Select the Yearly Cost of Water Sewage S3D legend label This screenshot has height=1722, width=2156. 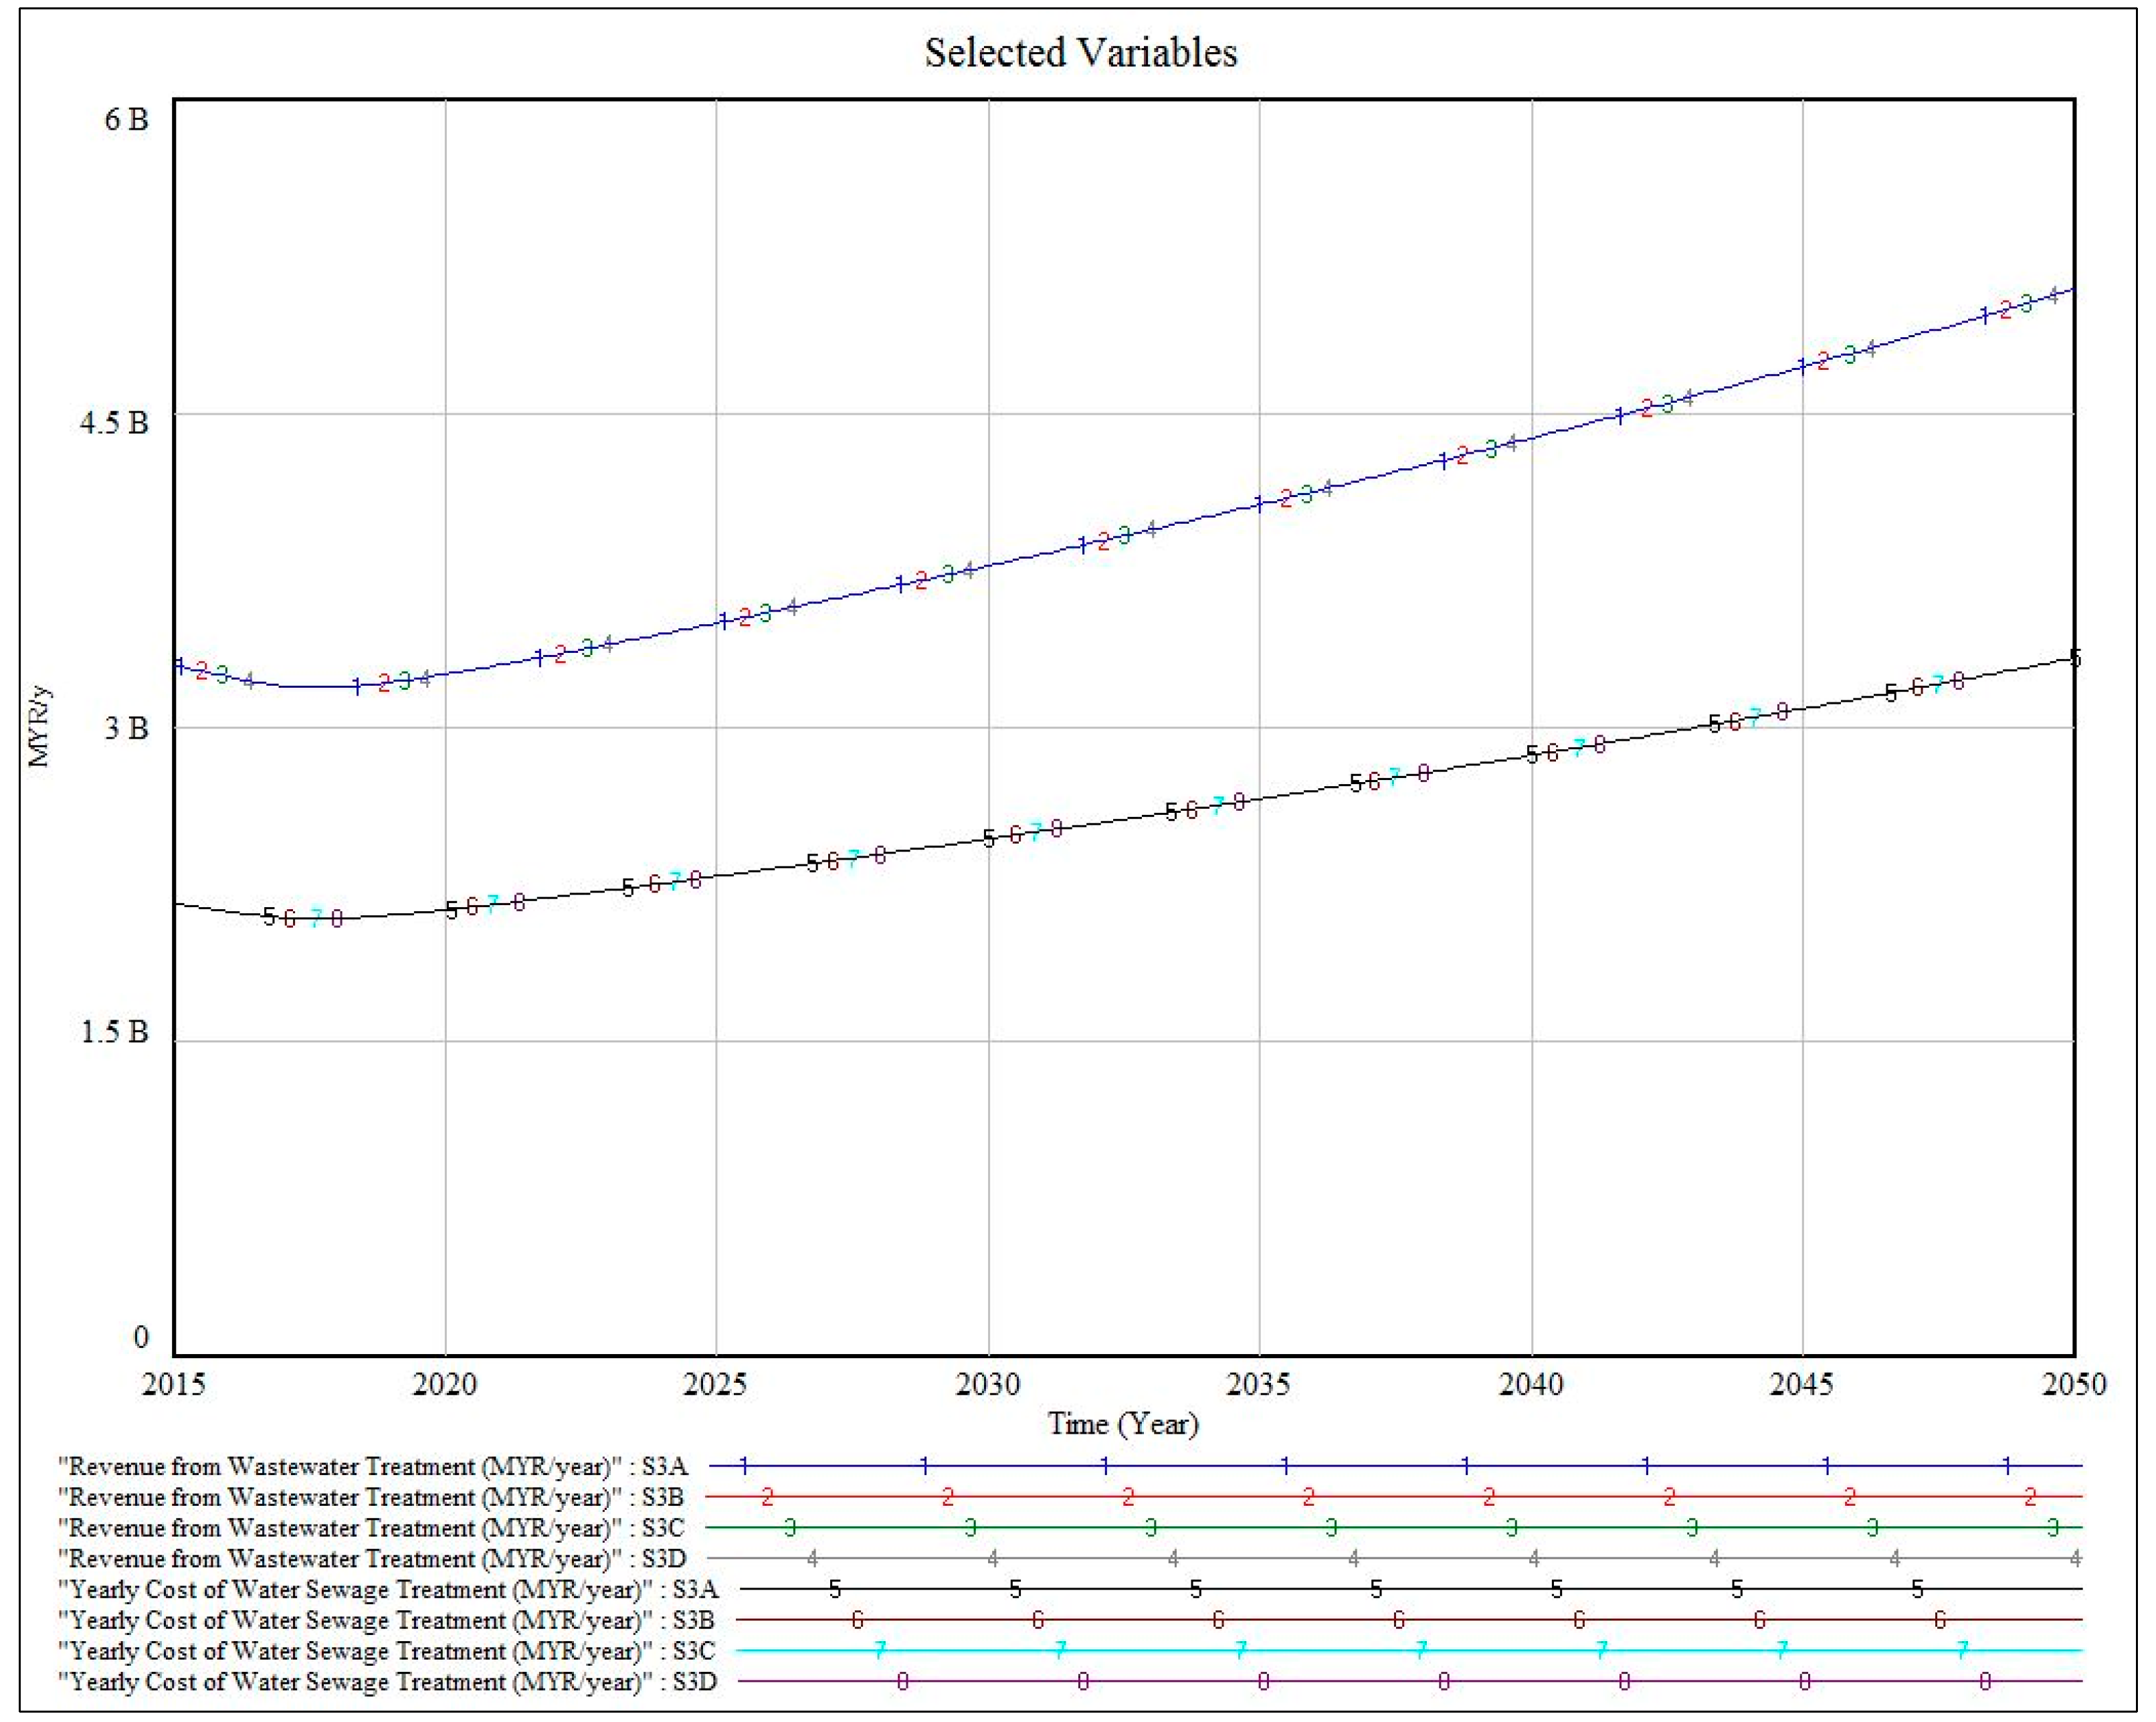point(388,1682)
